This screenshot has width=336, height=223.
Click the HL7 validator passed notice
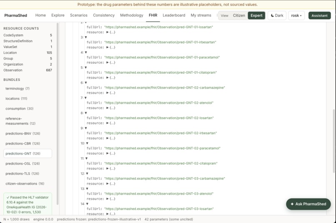(x=28, y=205)
